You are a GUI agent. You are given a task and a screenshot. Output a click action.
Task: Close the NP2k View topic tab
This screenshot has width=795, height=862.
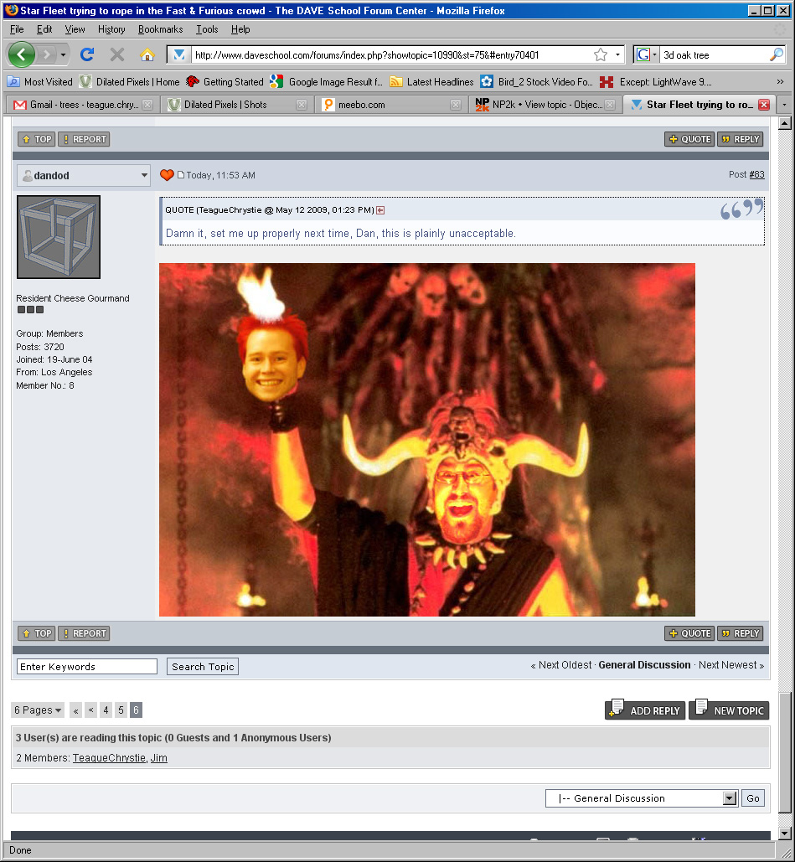(x=610, y=105)
